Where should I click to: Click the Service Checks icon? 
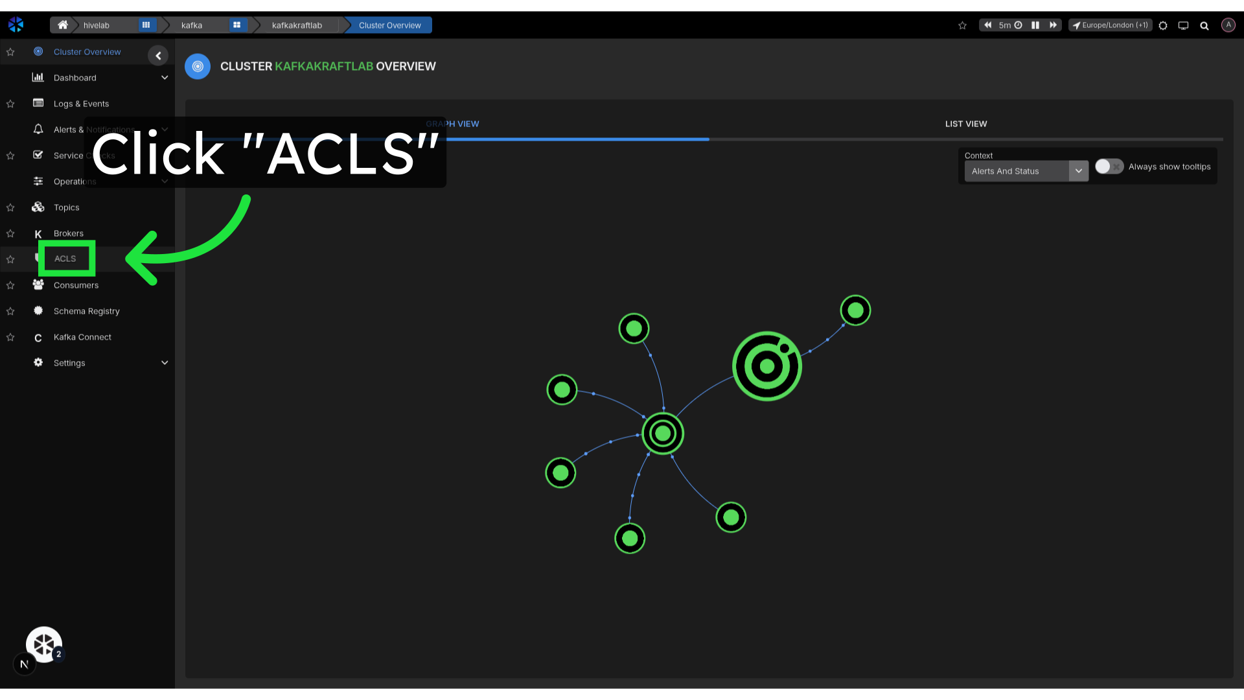(x=38, y=155)
